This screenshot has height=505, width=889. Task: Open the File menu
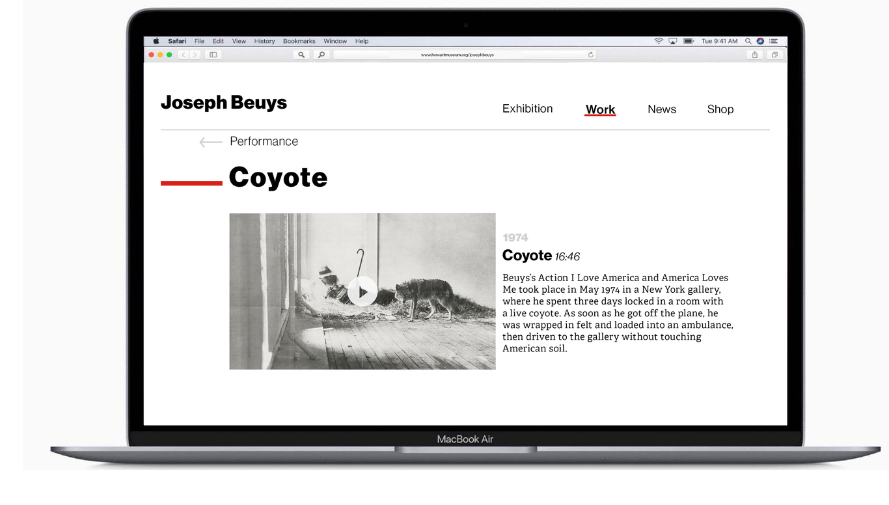199,41
